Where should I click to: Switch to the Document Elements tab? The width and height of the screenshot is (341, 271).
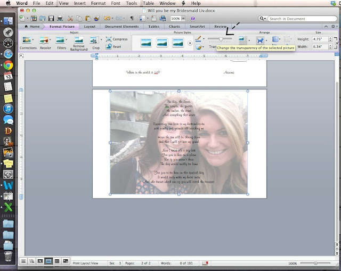[121, 27]
